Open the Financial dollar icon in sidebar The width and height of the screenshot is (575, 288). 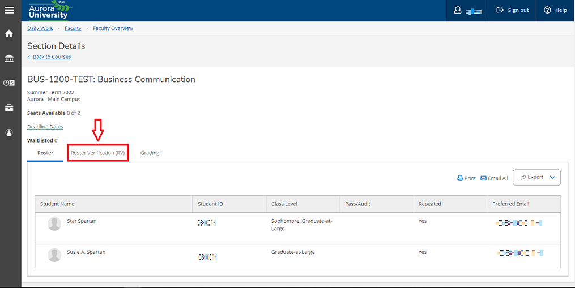pos(9,83)
